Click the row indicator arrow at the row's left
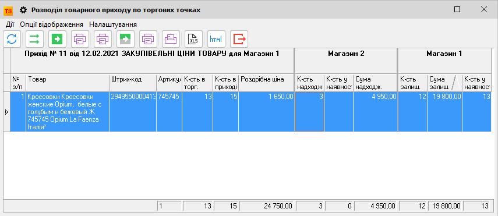This screenshot has width=498, height=216. tap(6, 112)
